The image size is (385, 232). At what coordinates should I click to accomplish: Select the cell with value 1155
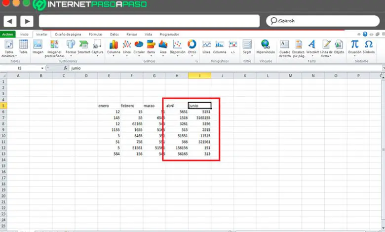click(x=109, y=130)
